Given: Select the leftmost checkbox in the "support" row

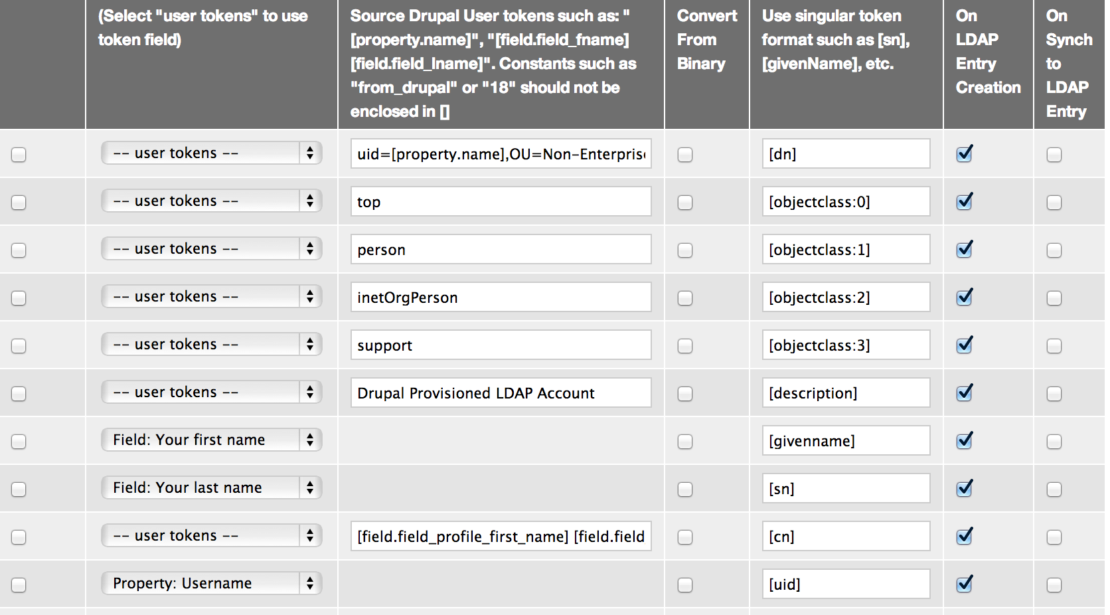Looking at the screenshot, I should 19,346.
